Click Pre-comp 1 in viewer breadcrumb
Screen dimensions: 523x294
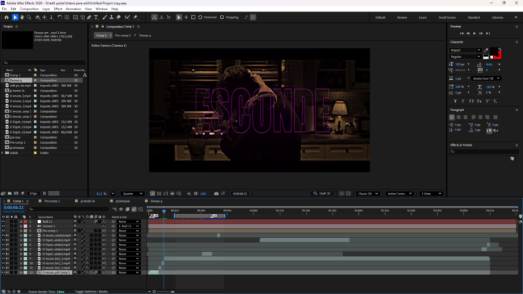point(123,36)
